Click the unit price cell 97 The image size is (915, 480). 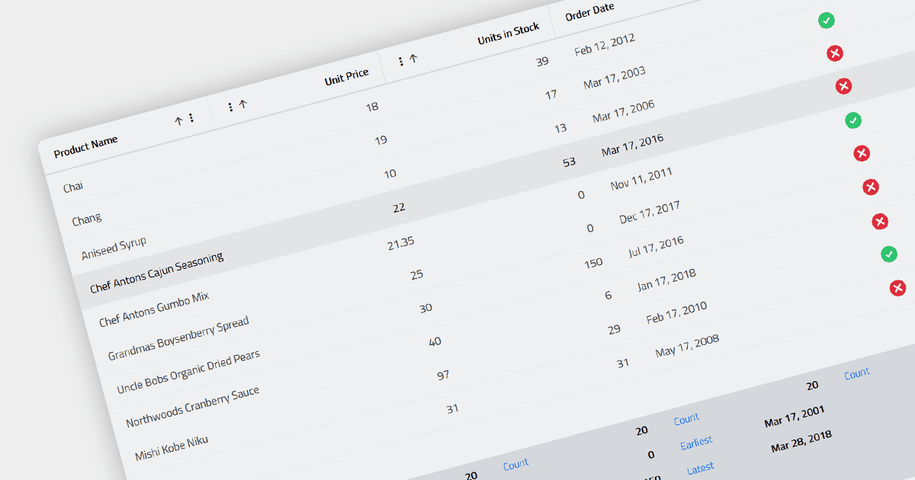443,375
